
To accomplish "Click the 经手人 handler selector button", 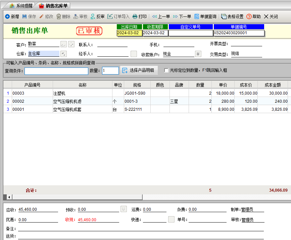I will [134, 54].
